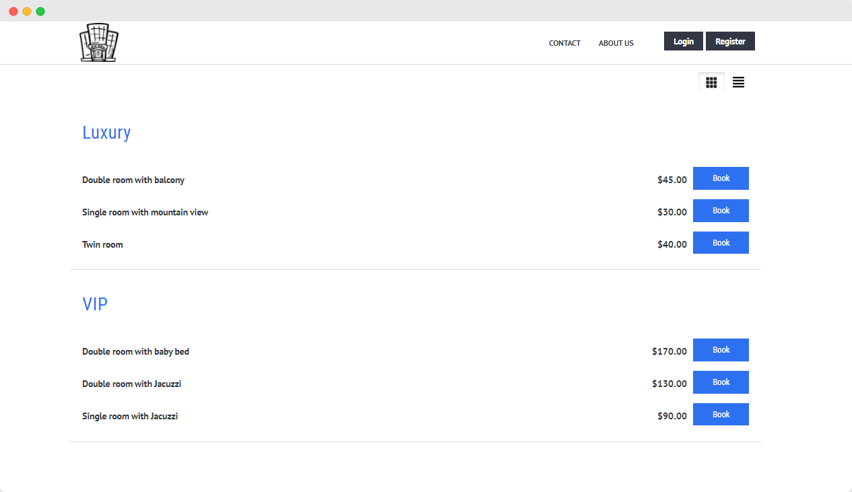Minimize the window with yellow button

coord(27,11)
